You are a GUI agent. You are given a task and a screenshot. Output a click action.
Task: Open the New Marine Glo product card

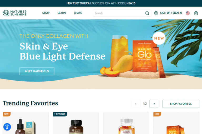[176, 123]
